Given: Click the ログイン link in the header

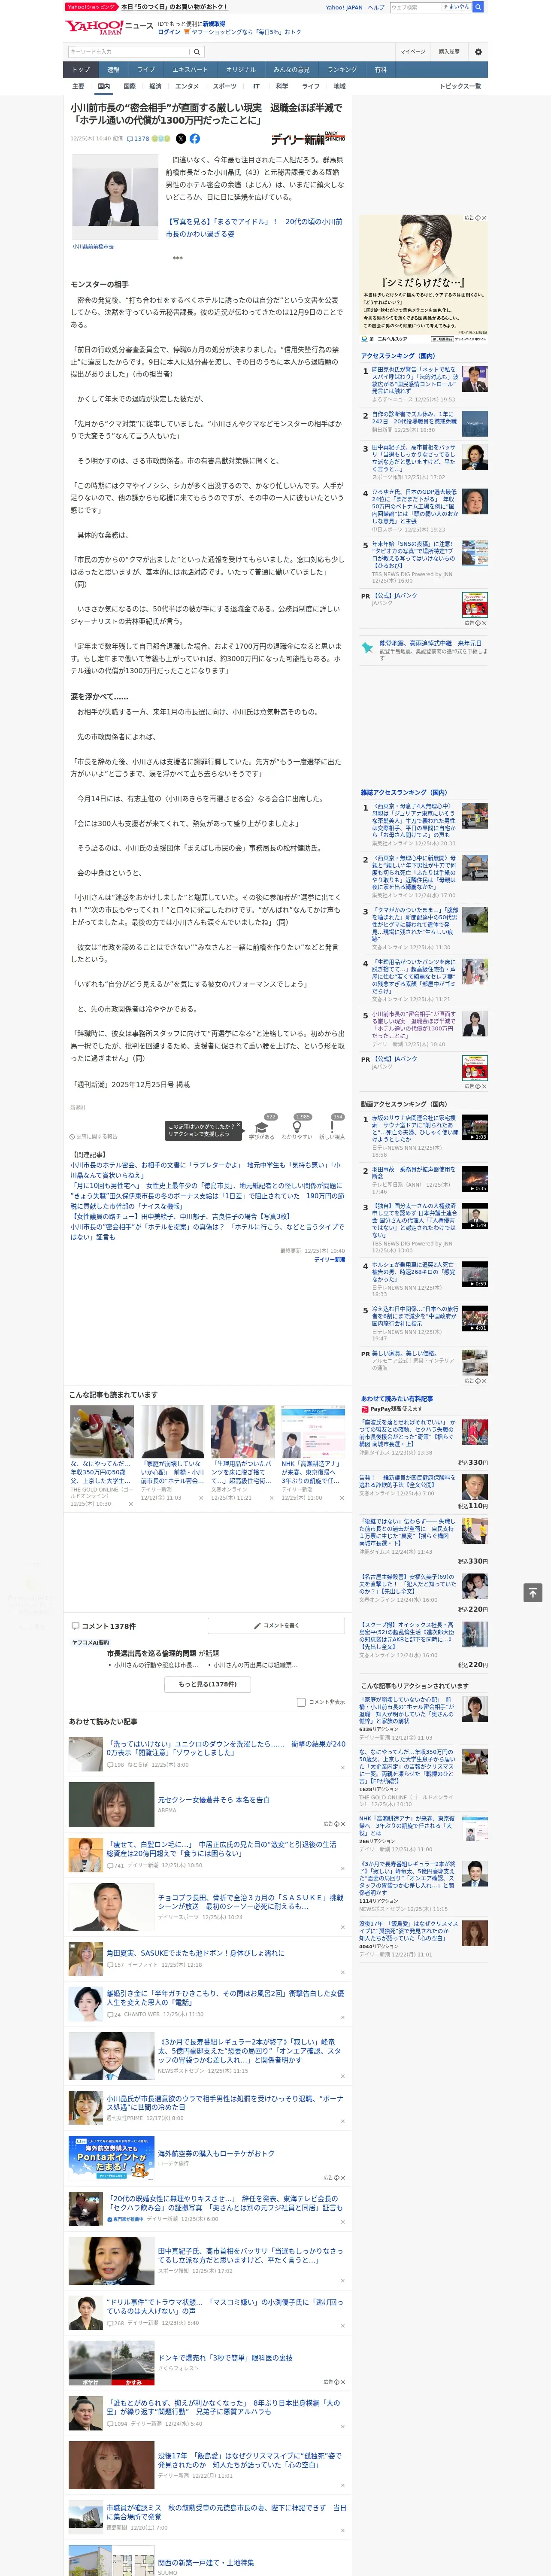Looking at the screenshot, I should 169,32.
